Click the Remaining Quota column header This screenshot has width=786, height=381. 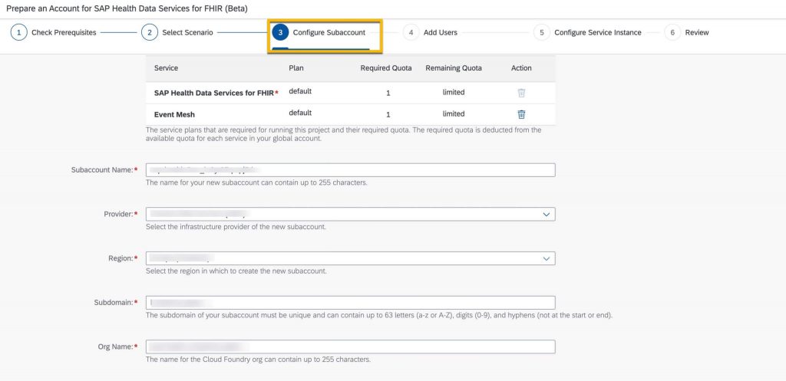click(x=454, y=68)
